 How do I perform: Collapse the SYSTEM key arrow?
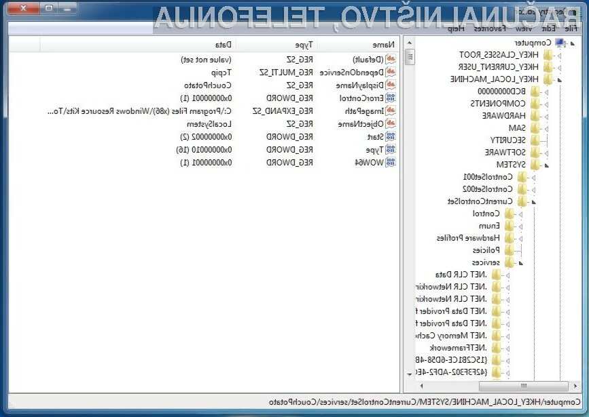pyautogui.click(x=547, y=165)
